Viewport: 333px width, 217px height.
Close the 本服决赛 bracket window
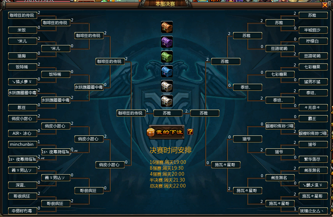(325, 5)
